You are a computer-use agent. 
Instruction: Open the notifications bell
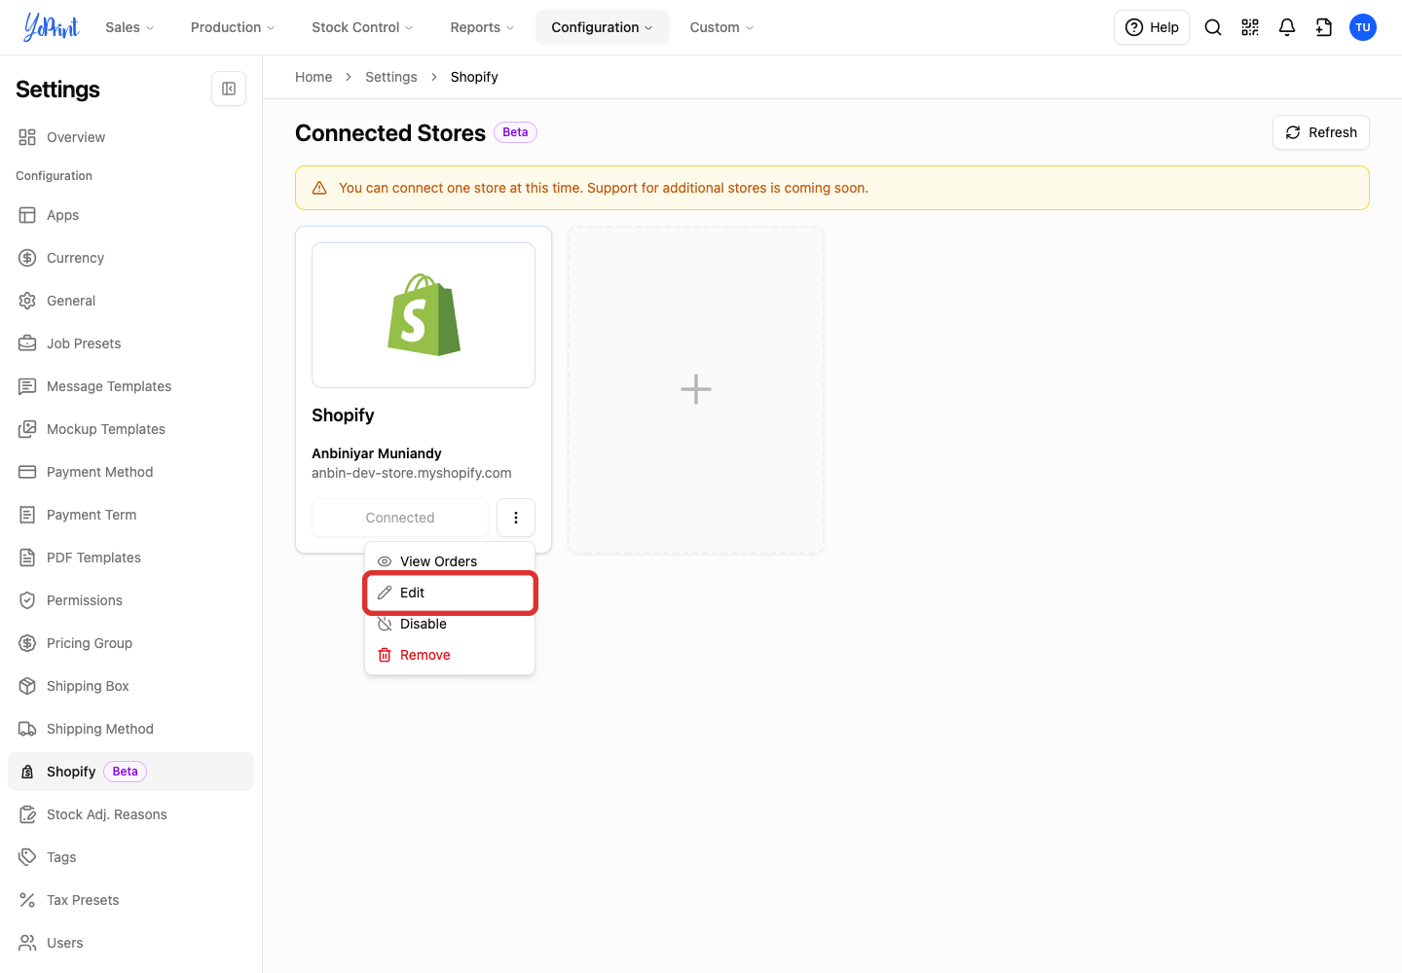[1287, 27]
